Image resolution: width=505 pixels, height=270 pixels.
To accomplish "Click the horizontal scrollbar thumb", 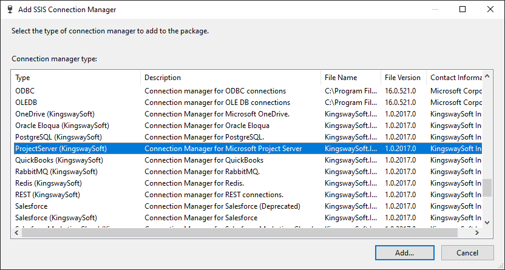I will (240, 232).
